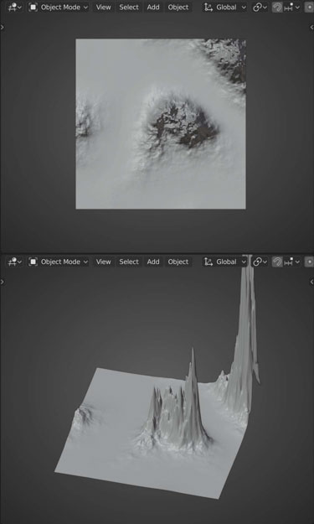
Task: Select the terrain plane in top viewport
Action: [161, 123]
